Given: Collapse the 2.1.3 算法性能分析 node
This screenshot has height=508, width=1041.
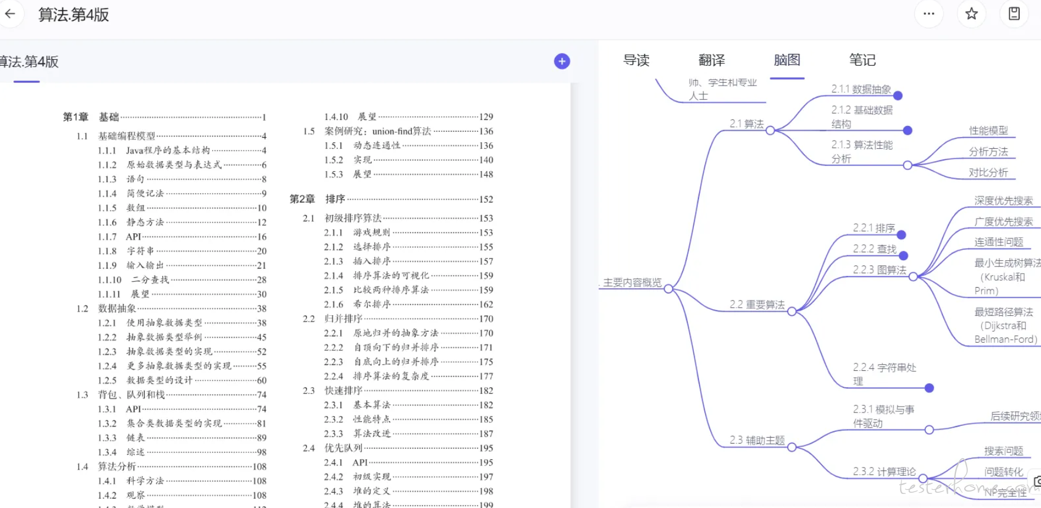Looking at the screenshot, I should 907,165.
